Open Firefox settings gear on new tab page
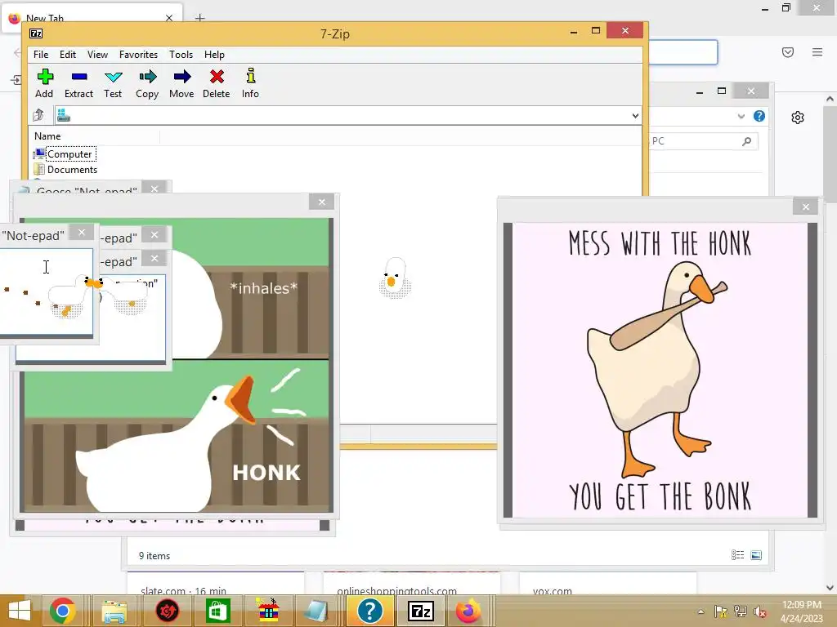Image resolution: width=837 pixels, height=627 pixels. (798, 118)
